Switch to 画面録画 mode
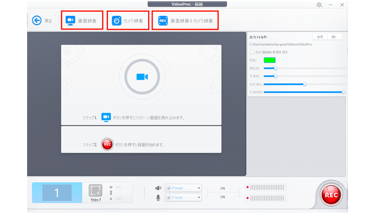Viewport: 375px width, 213px height. pos(82,20)
